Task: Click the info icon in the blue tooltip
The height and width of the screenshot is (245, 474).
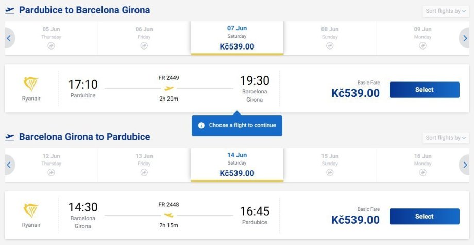Action: [x=201, y=125]
